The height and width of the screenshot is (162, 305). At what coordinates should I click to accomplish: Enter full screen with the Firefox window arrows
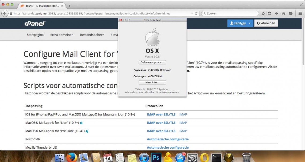[302, 5]
